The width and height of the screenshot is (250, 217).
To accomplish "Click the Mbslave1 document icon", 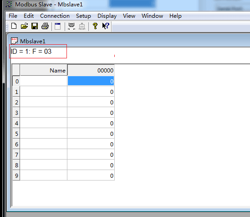I will pos(14,41).
